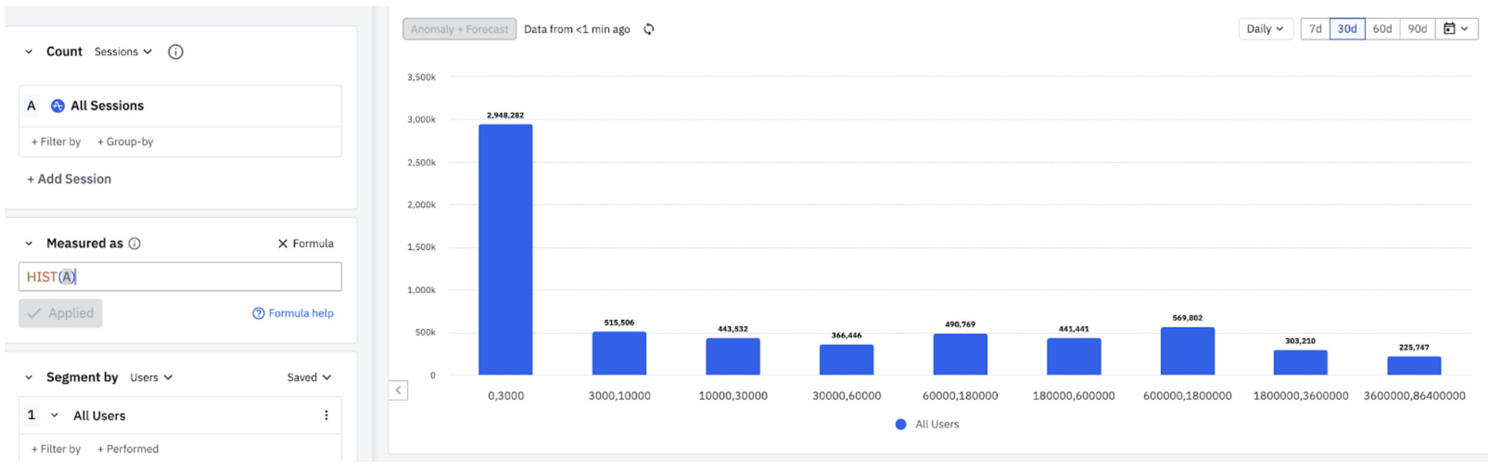Collapse the Segment by section
This screenshot has width=1494, height=469.
(x=29, y=378)
